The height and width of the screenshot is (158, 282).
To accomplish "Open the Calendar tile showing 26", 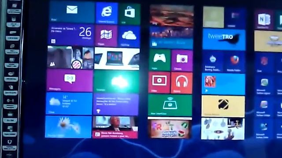I will point(71,35).
